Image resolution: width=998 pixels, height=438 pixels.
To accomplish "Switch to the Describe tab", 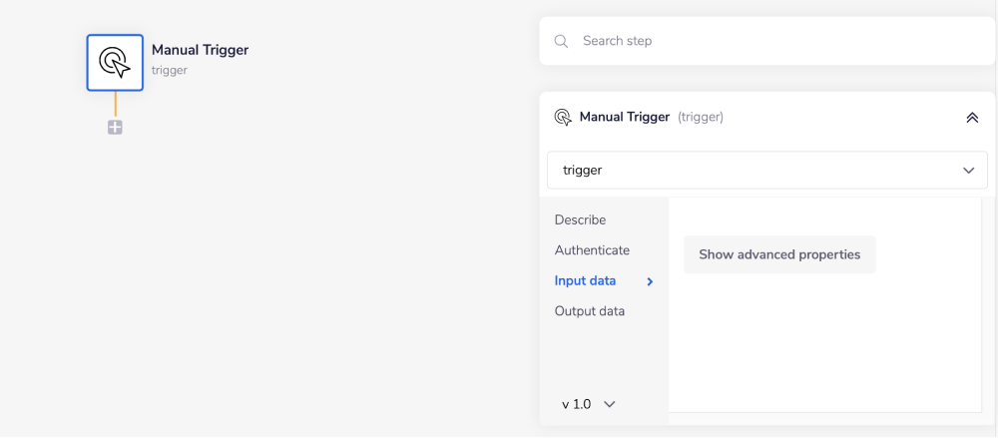I will (580, 219).
